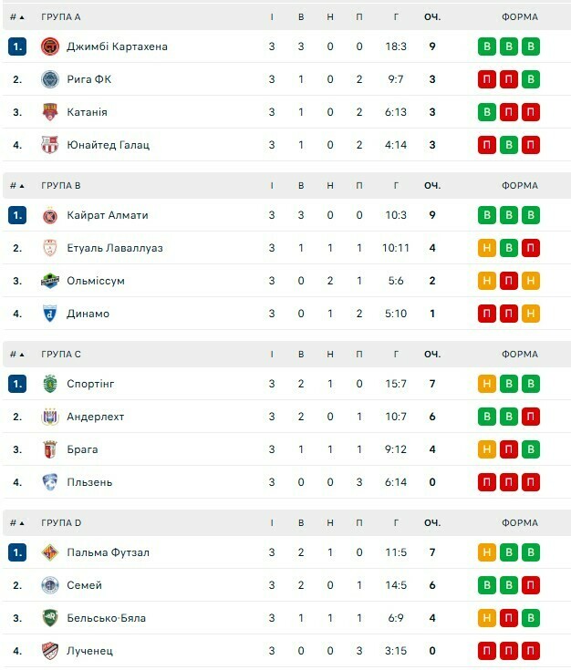This screenshot has width=571, height=670.
Task: Click the Динамо blue shield icon
Action: tap(49, 314)
